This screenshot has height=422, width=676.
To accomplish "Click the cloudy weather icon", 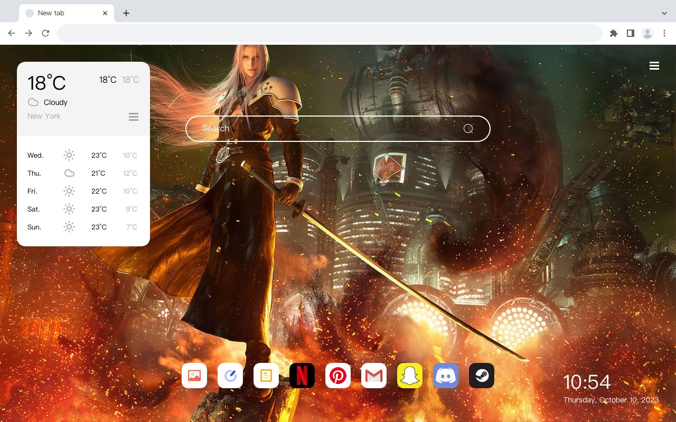I will (33, 102).
